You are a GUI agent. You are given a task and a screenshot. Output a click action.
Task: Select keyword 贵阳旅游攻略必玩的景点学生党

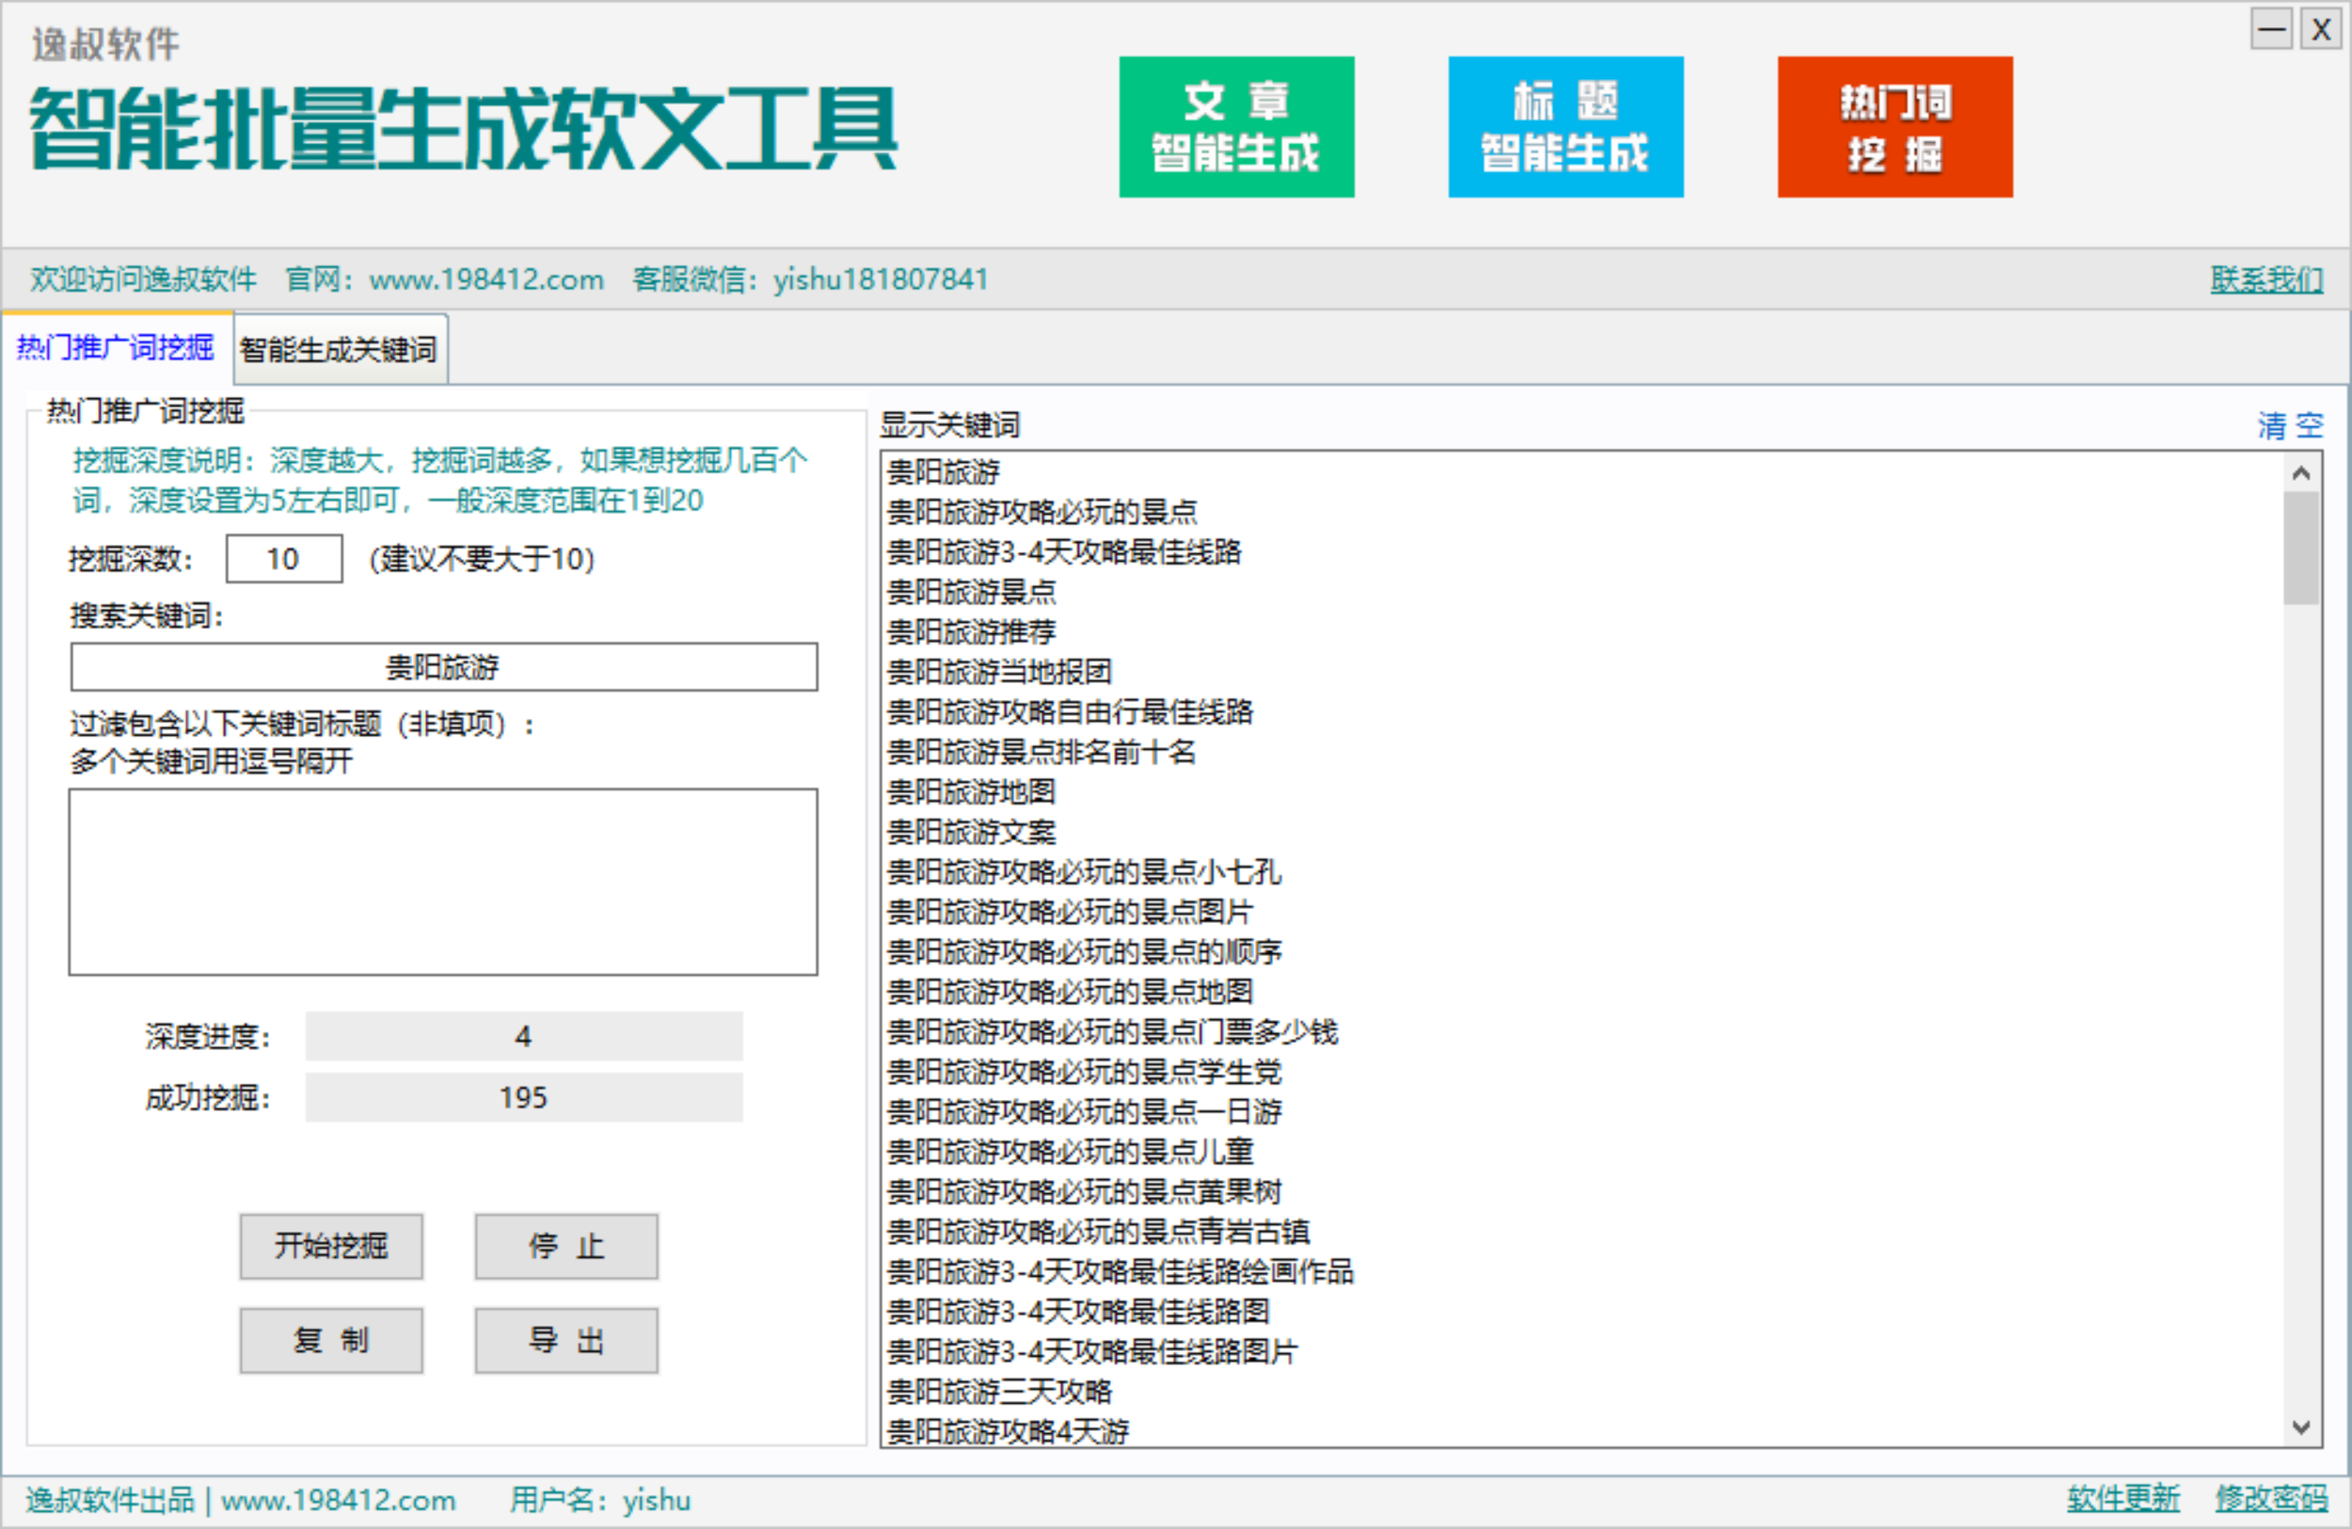[x=1084, y=1072]
